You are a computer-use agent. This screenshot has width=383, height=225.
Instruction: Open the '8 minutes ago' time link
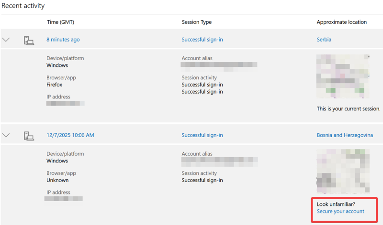pyautogui.click(x=63, y=40)
